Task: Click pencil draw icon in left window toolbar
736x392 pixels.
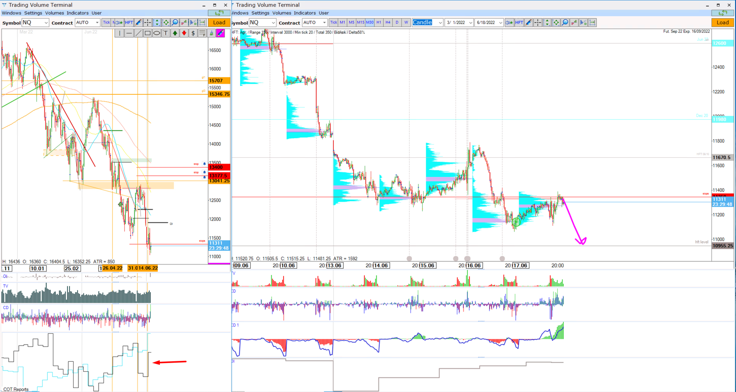Action: (138, 22)
